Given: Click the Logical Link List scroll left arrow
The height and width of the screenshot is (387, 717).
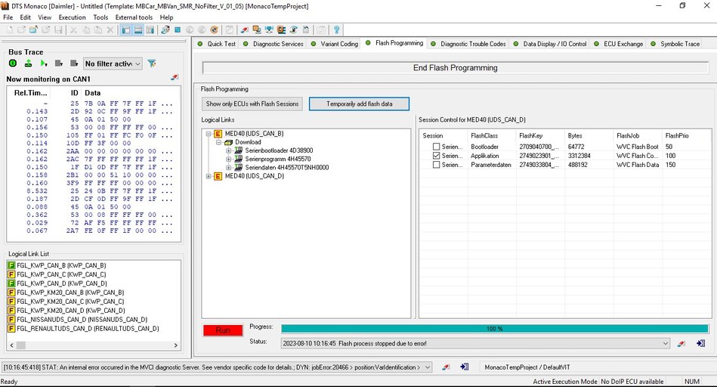Looking at the screenshot, I should 11,345.
